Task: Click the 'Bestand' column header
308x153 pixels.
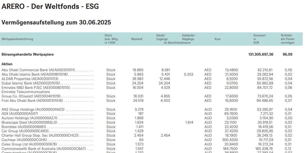Action: click(137, 39)
